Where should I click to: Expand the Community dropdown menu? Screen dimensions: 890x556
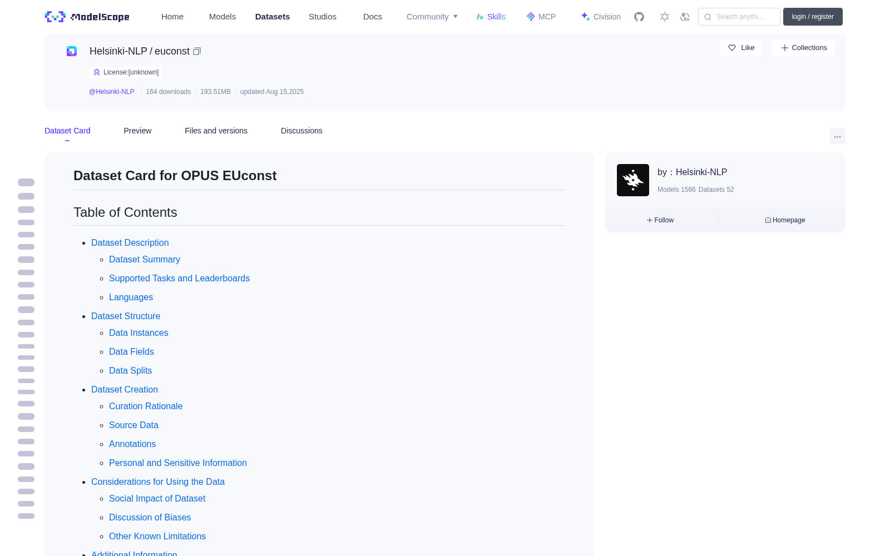pos(432,17)
